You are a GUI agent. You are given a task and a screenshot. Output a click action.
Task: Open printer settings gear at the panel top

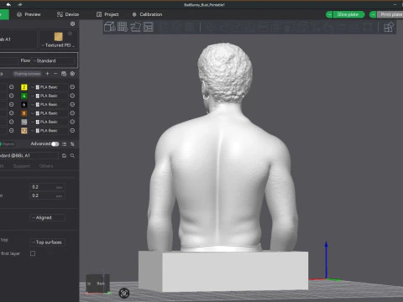coord(72,23)
